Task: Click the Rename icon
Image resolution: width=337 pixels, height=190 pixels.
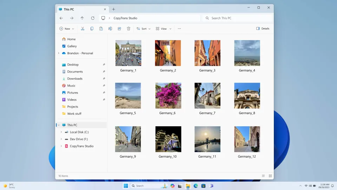Action: (110, 28)
